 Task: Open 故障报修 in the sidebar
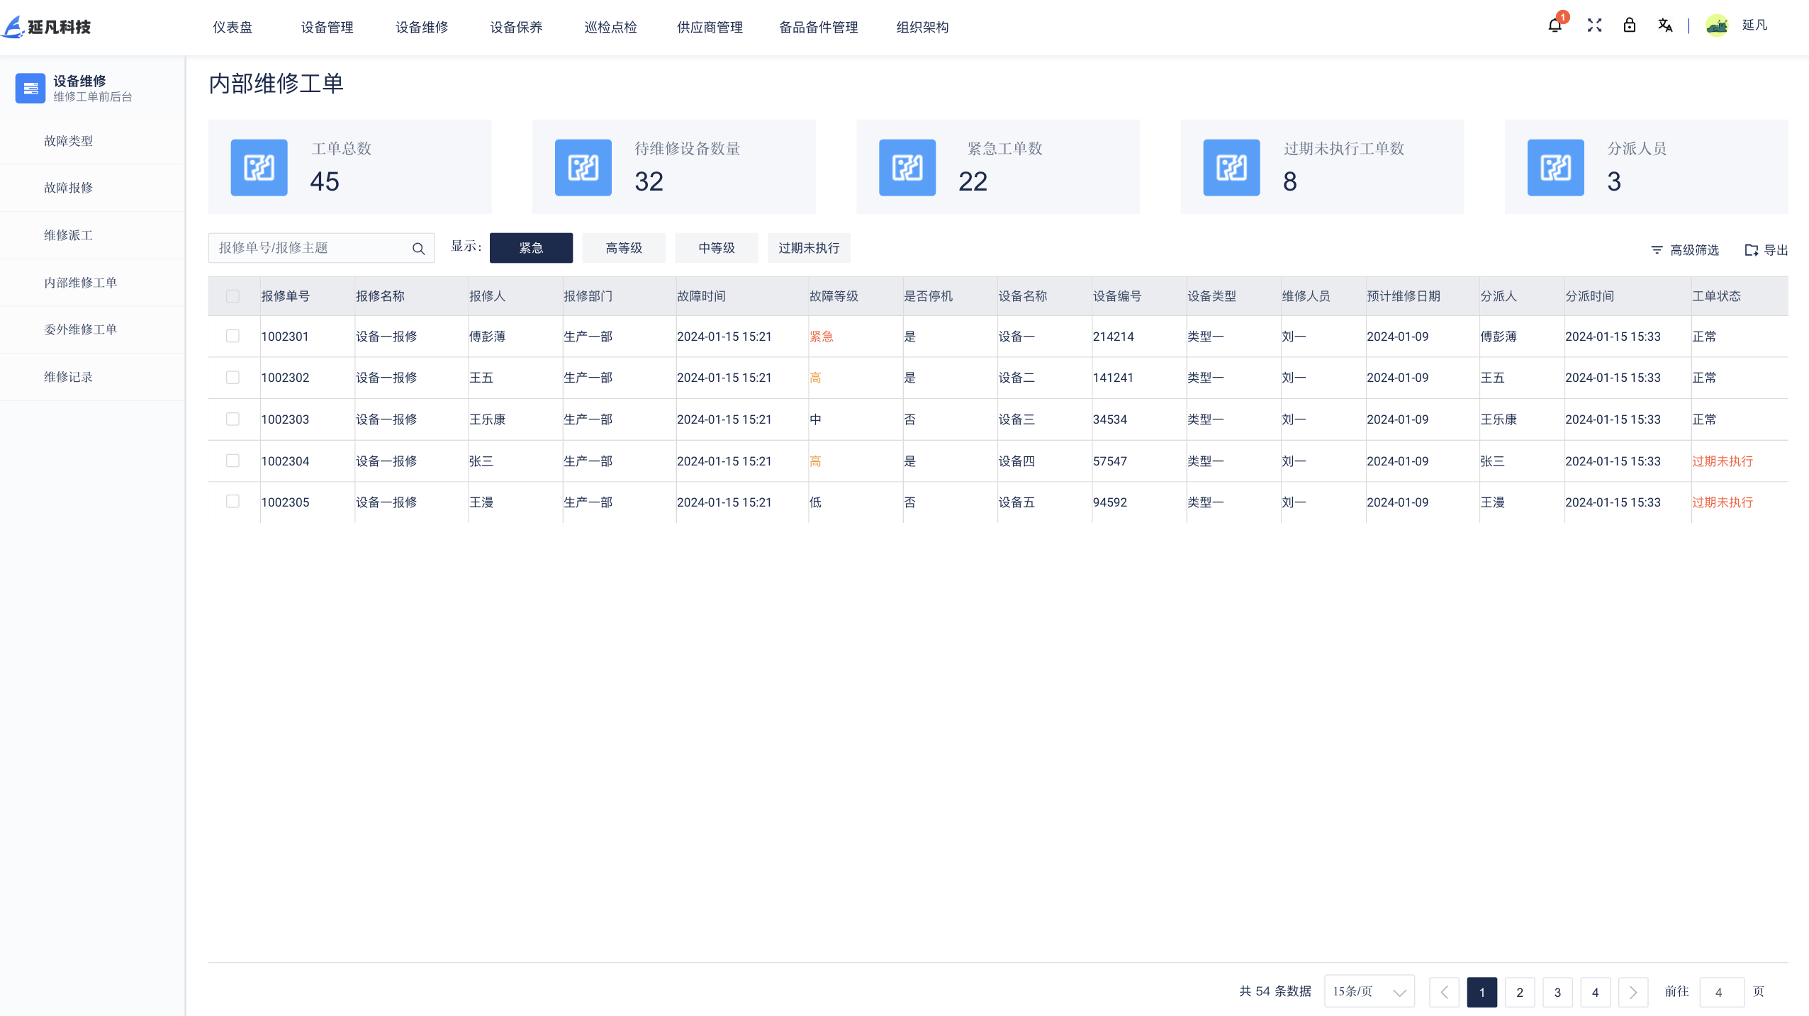[68, 188]
